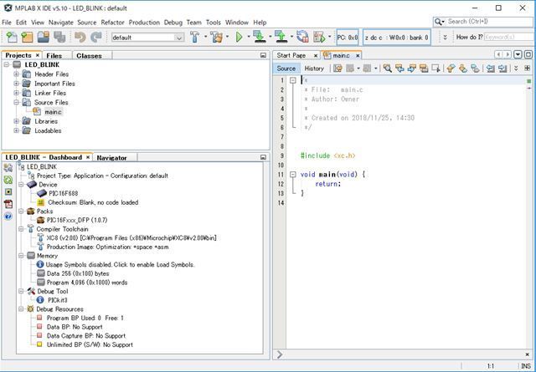Click Usage Symbols disabled enable link
536x372 pixels.
click(120, 264)
